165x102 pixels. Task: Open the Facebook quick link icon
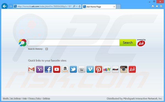tap(48, 69)
